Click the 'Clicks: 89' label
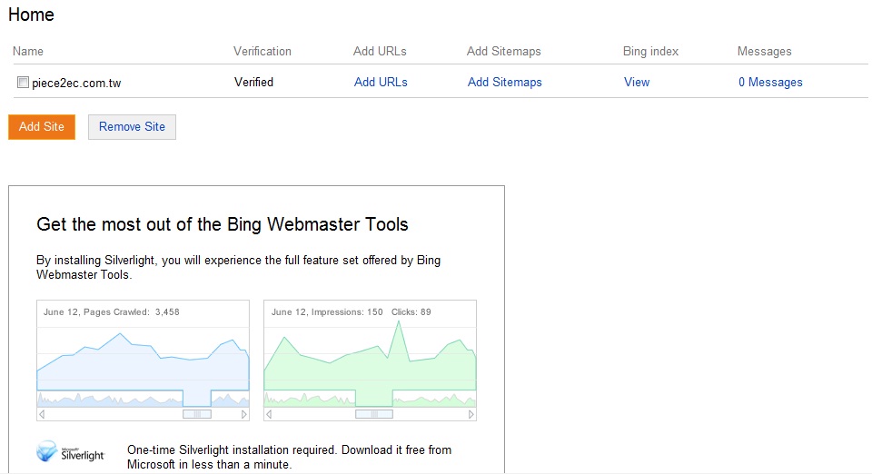 tap(411, 311)
